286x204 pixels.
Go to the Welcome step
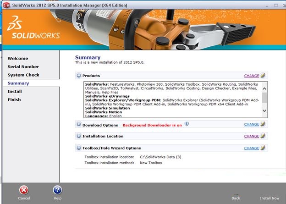pos(18,58)
